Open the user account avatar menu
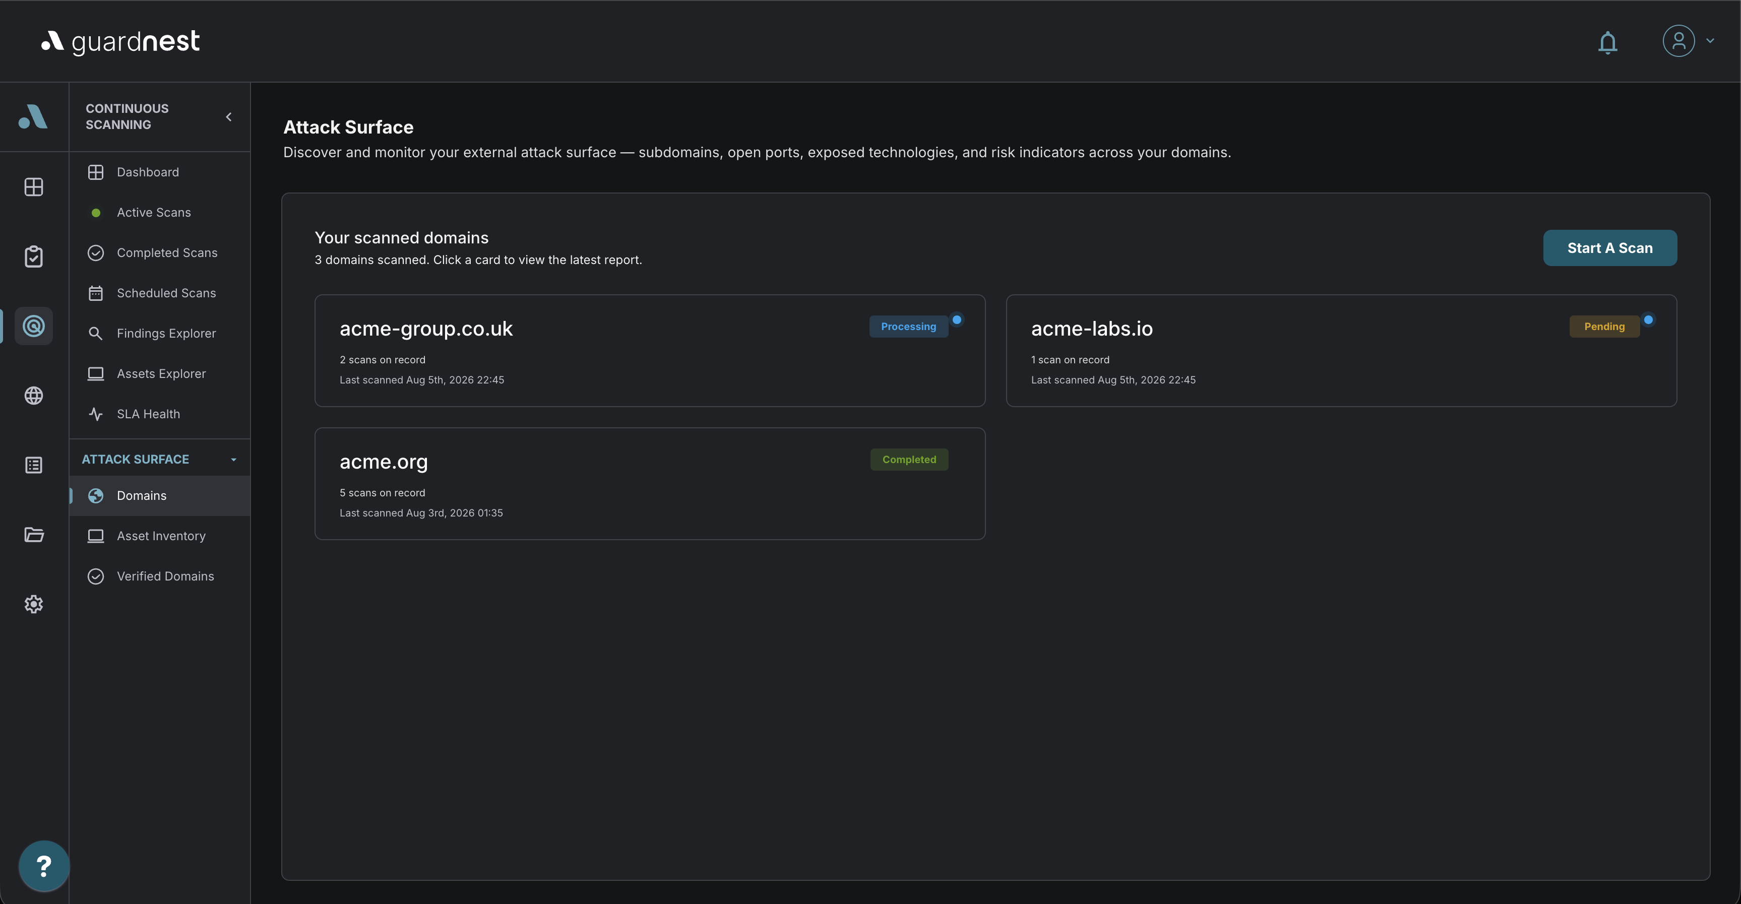Screen dimensions: 1741x904 point(1678,40)
